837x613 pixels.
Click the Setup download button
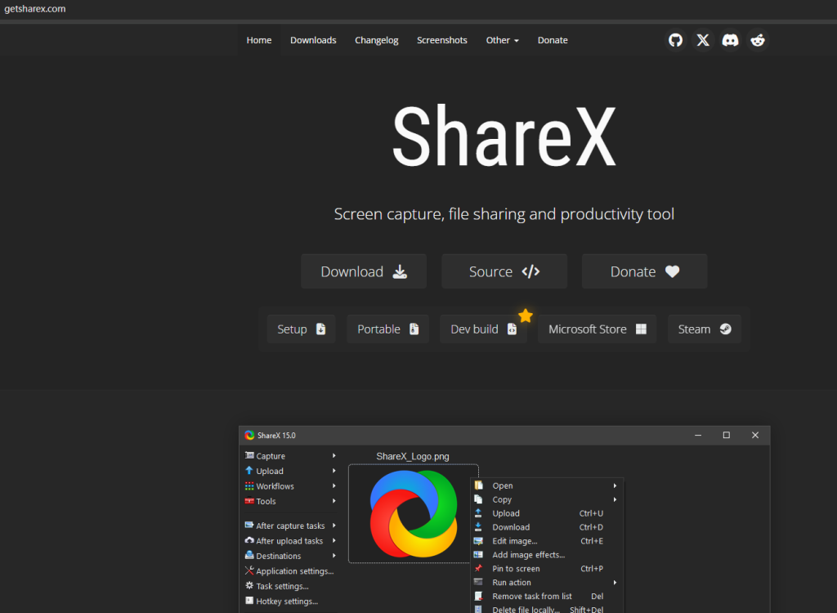[x=301, y=329]
